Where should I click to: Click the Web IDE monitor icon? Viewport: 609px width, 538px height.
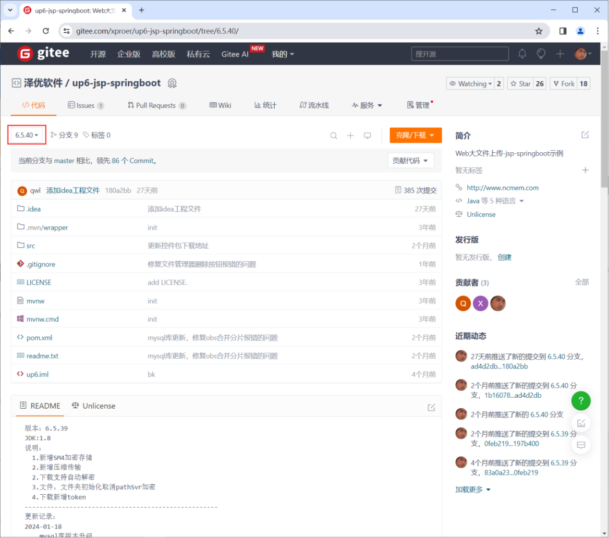tap(367, 135)
